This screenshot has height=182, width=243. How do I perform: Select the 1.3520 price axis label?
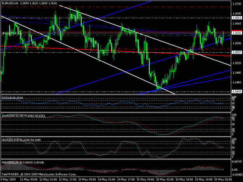click(237, 63)
